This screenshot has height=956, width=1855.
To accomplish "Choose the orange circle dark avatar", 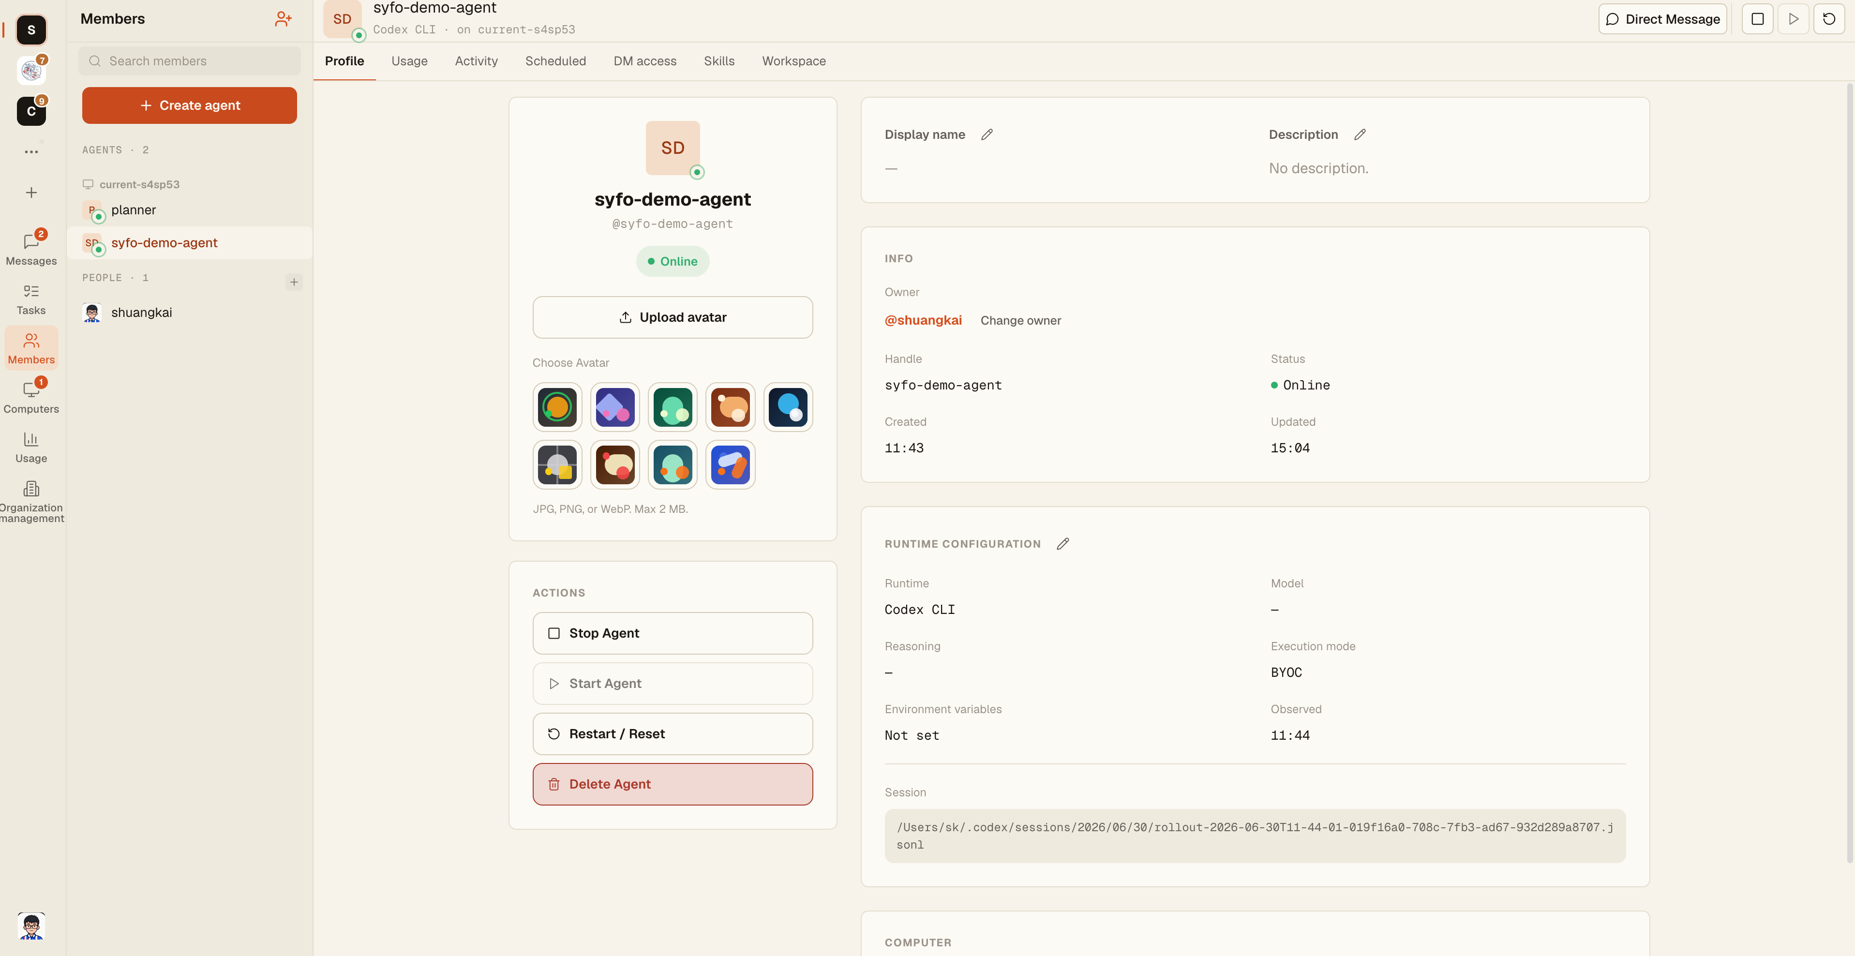I will (557, 407).
